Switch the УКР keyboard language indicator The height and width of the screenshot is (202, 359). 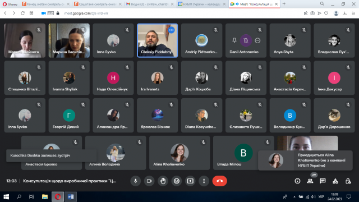[x=321, y=197]
